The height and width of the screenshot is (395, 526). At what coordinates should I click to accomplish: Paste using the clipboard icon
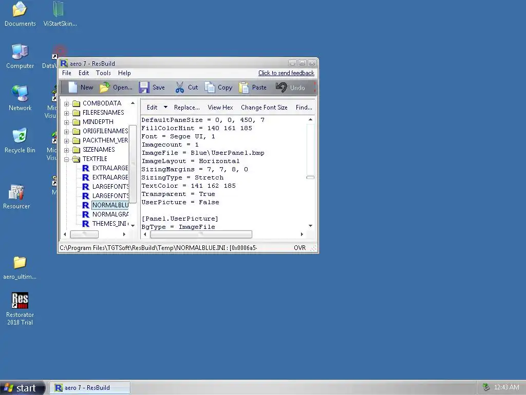(244, 87)
